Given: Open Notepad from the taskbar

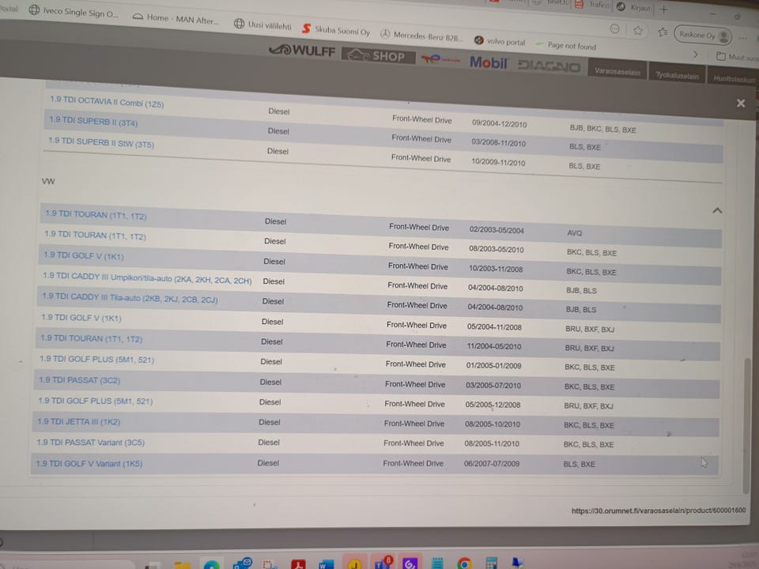Looking at the screenshot, I should [437, 563].
